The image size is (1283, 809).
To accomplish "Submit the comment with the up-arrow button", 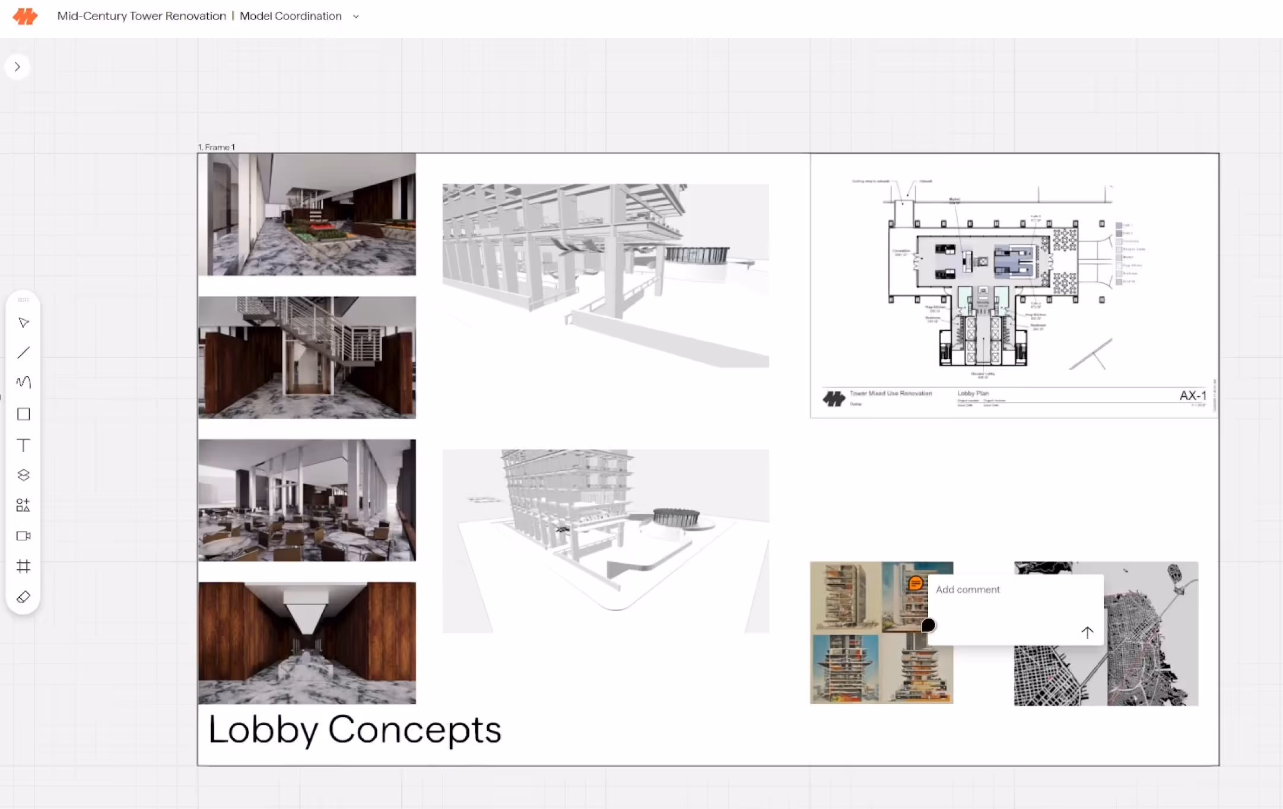I will point(1087,632).
